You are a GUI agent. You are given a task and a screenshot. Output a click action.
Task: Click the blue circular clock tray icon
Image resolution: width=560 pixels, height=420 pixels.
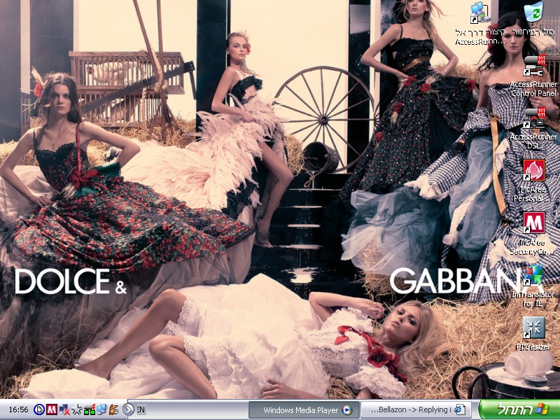pyautogui.click(x=38, y=409)
